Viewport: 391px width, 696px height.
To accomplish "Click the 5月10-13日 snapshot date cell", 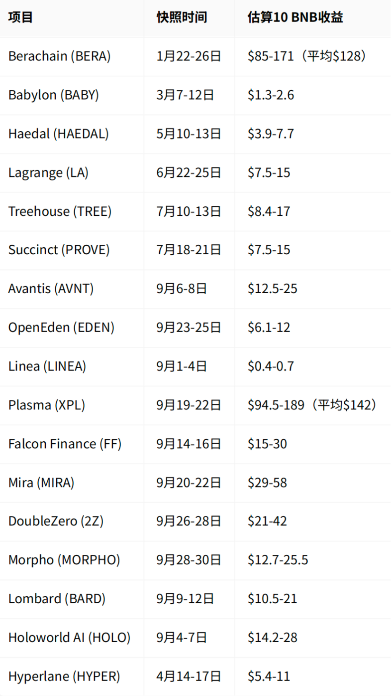I will click(189, 134).
